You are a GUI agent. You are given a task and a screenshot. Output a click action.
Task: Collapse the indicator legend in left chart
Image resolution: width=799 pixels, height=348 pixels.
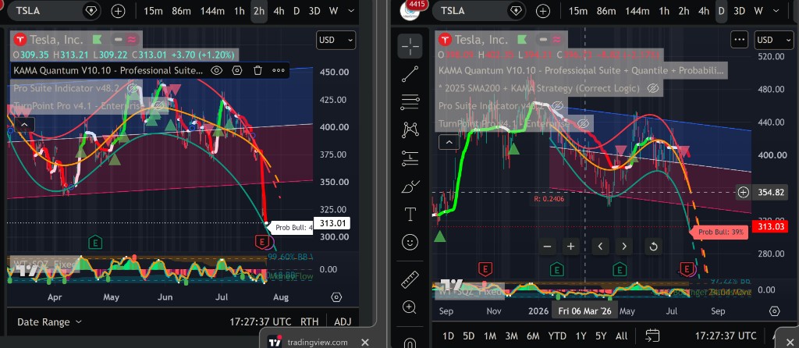click(x=24, y=124)
